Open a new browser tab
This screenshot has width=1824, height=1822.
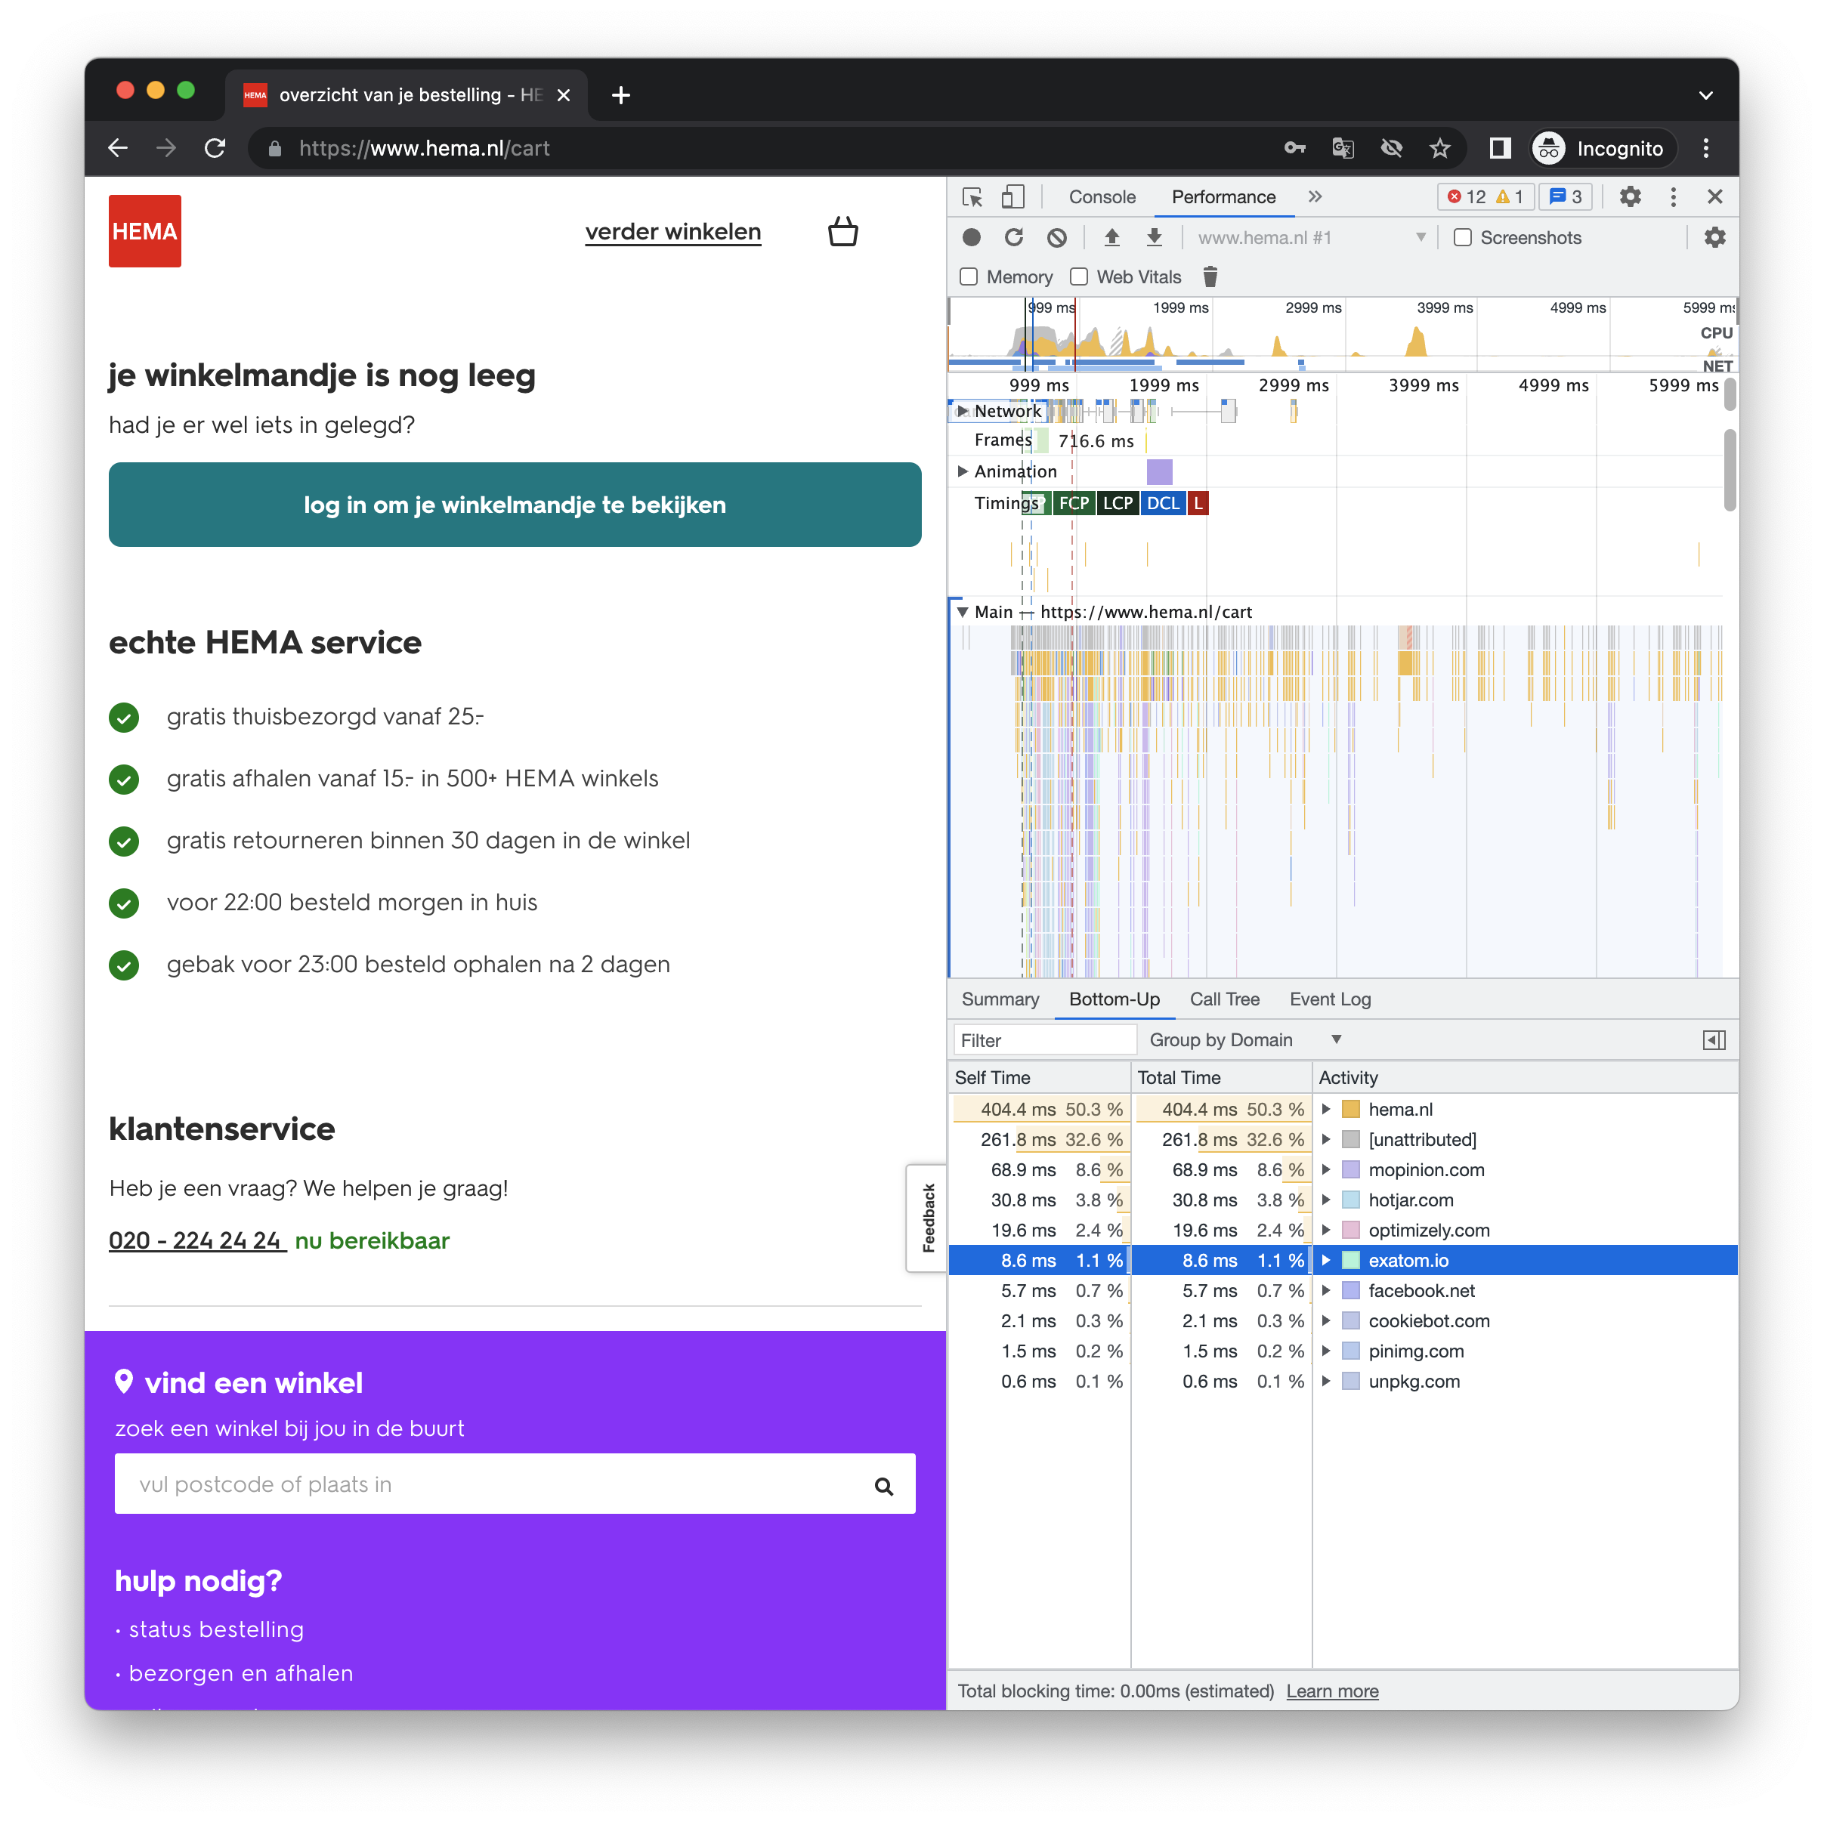point(620,94)
